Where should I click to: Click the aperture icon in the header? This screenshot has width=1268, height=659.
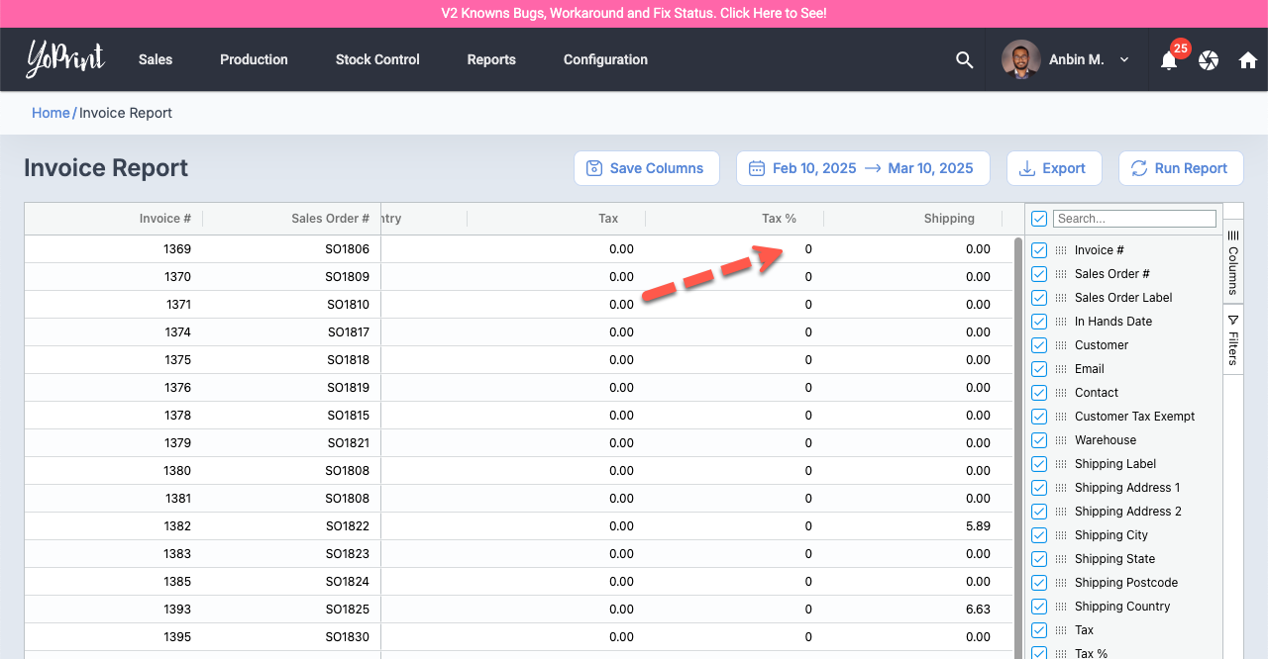[x=1209, y=60]
